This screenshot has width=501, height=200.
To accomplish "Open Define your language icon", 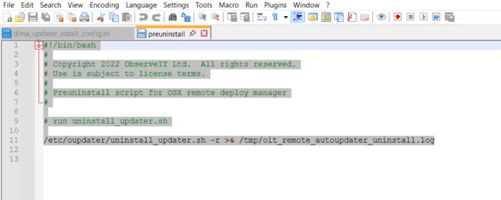I will [313, 17].
